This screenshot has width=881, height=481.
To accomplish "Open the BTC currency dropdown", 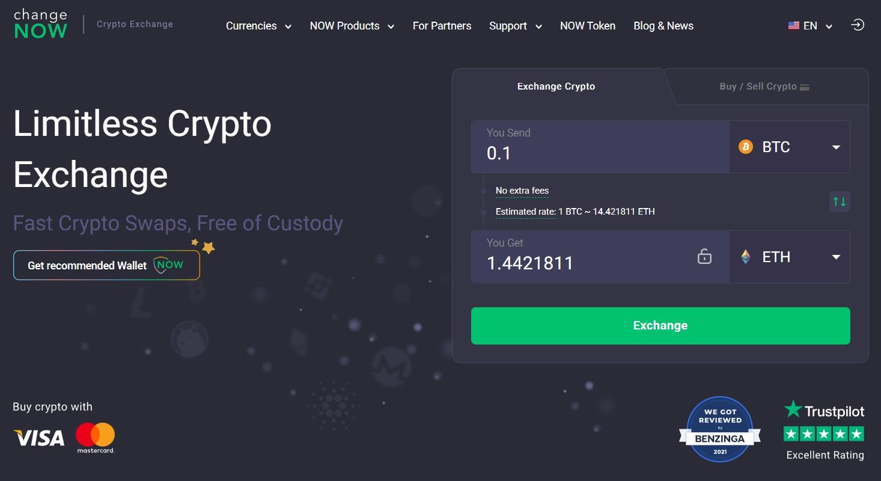I will tap(790, 147).
